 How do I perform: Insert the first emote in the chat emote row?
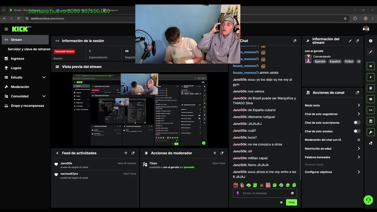point(236,185)
